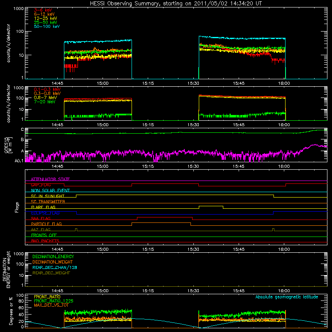
Task: Click the 7-20 MeV legend entry
Action: pos(44,102)
